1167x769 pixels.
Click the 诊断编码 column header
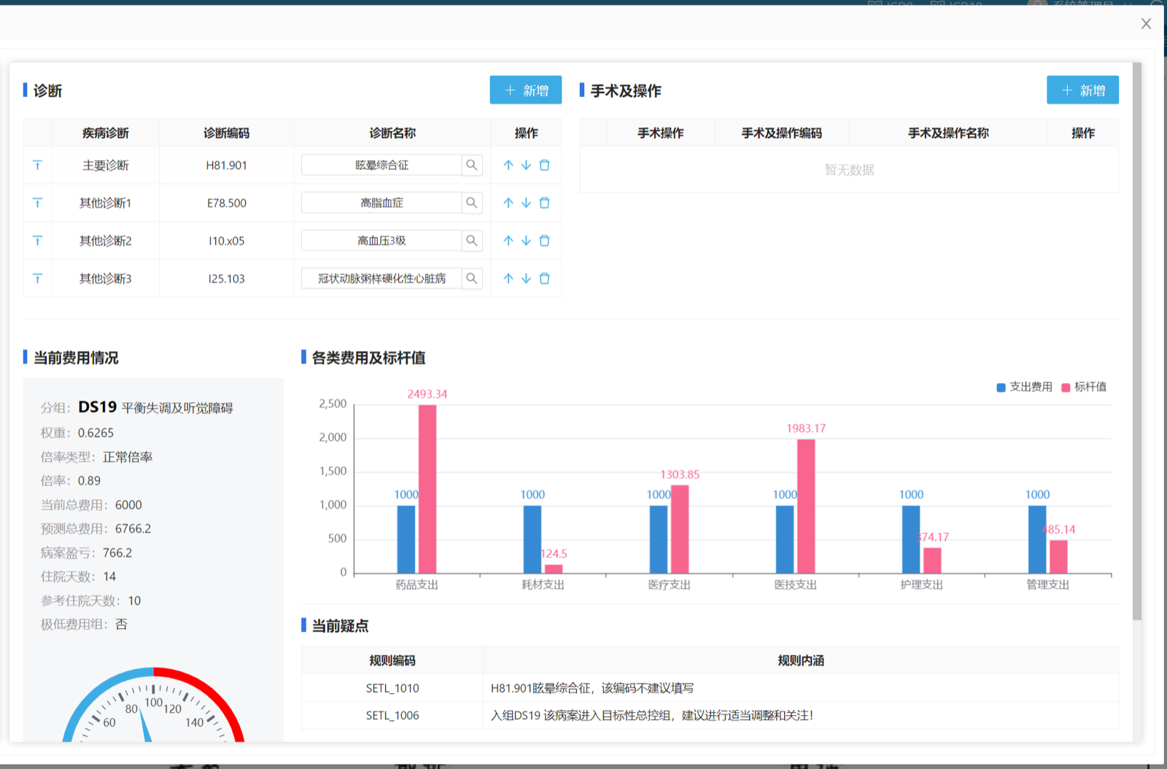226,133
